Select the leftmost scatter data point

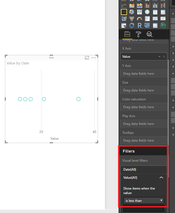point(20,99)
